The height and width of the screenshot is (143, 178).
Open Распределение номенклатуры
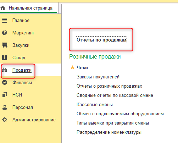click(109, 132)
